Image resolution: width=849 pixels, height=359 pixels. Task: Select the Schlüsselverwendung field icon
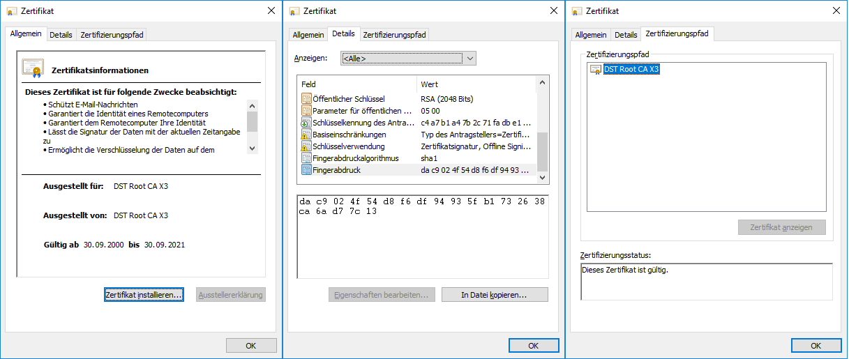tap(306, 146)
